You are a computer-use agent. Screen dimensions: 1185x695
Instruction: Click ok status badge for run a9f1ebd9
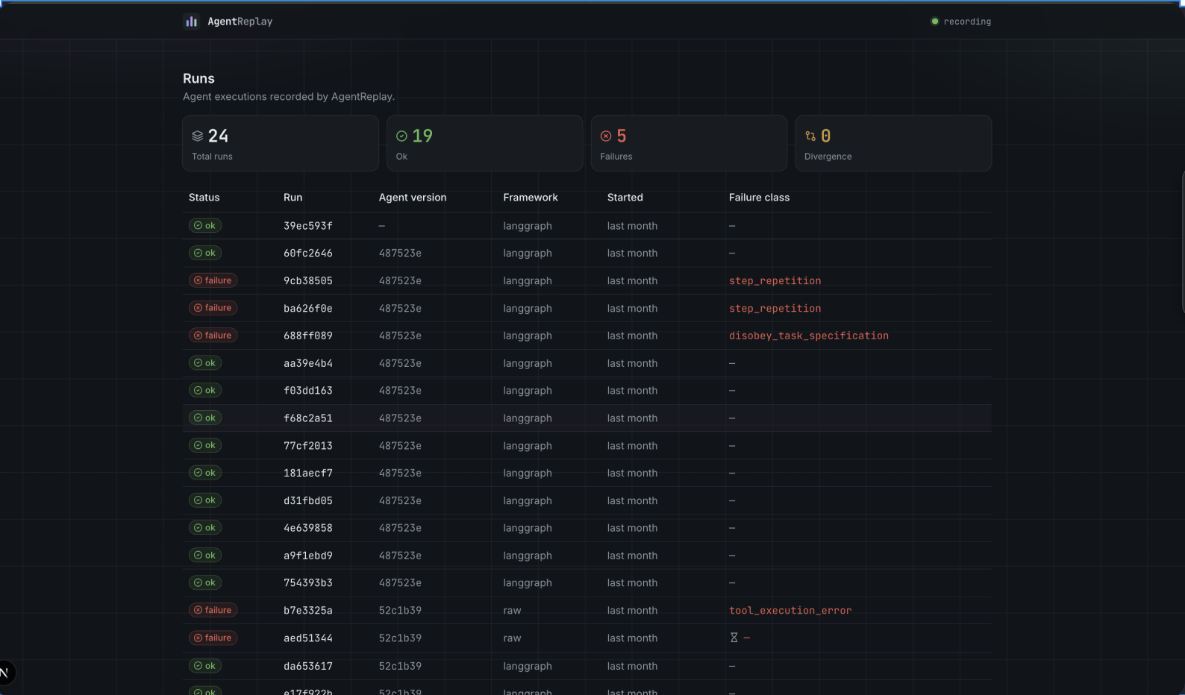205,556
